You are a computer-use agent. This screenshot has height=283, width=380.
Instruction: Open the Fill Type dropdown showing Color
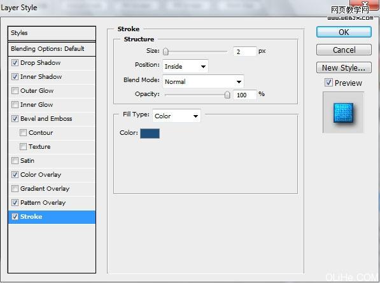[x=176, y=116]
